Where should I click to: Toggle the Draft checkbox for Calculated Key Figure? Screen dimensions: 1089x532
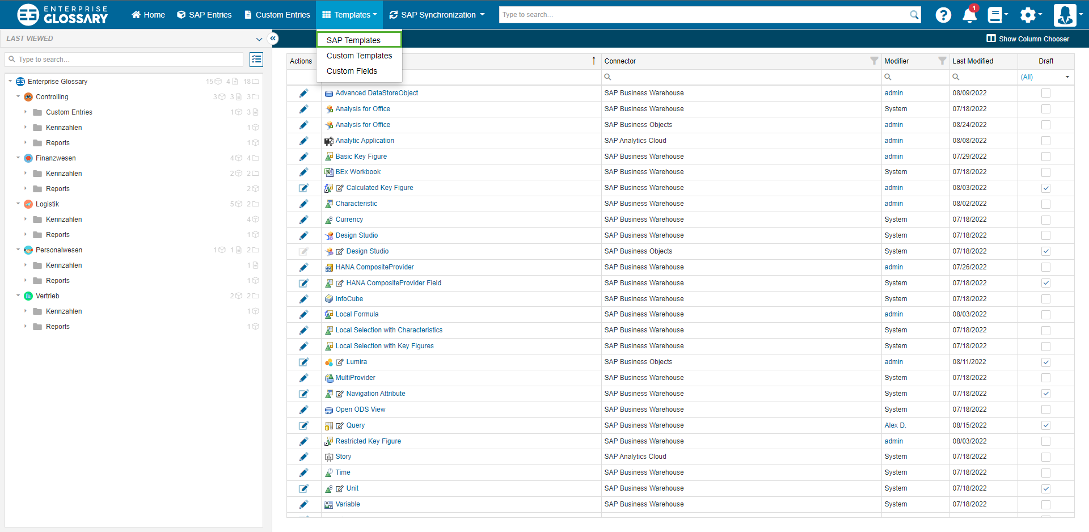click(1046, 188)
